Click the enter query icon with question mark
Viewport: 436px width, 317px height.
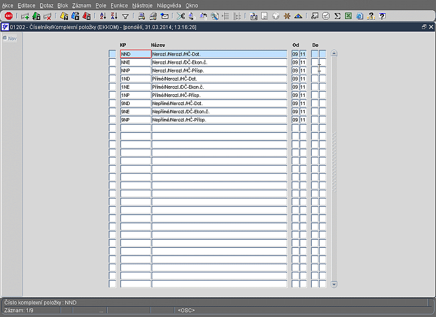tap(64, 16)
